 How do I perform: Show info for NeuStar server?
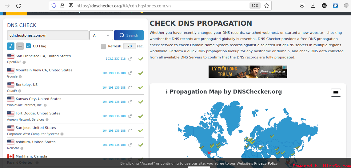(x=22, y=148)
